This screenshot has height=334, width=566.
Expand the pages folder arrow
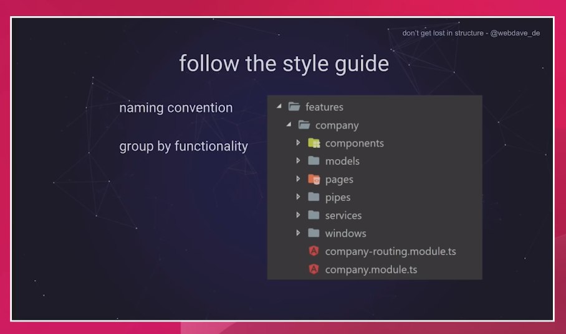pos(298,179)
